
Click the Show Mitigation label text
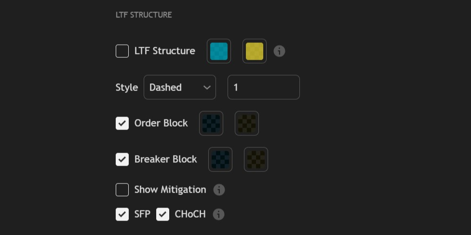(170, 190)
